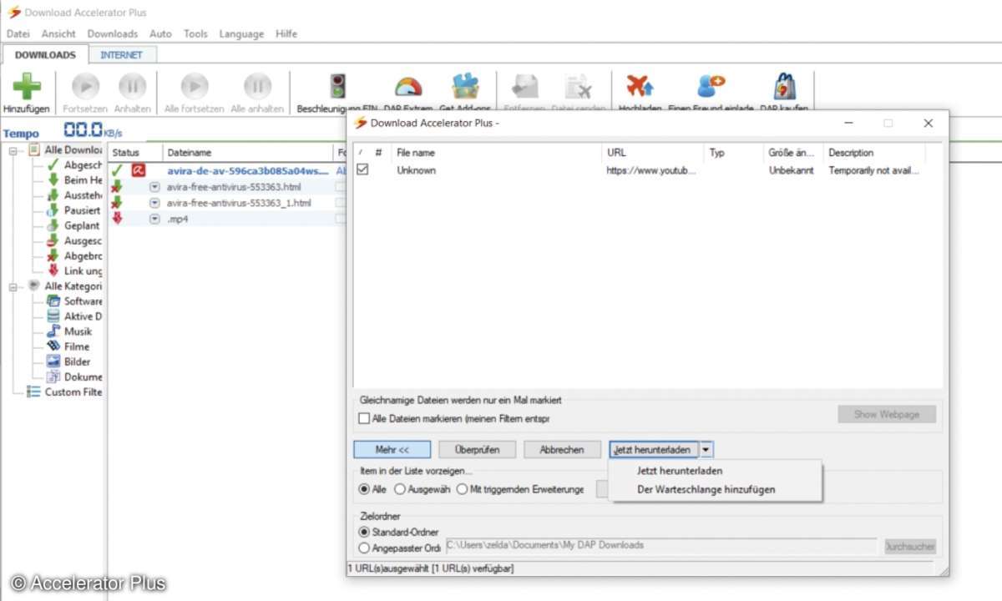Screen dimensions: 1002x601
Task: Choose Der Warteschlange hinzufügen menu entry
Action: coord(706,490)
